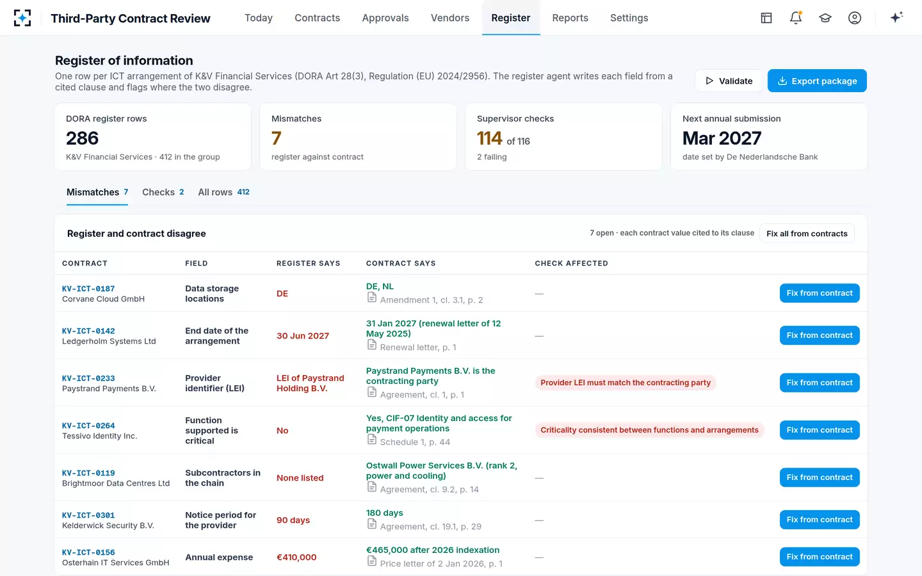Screen dimensions: 922x576
Task: Click the Validate button
Action: point(729,81)
